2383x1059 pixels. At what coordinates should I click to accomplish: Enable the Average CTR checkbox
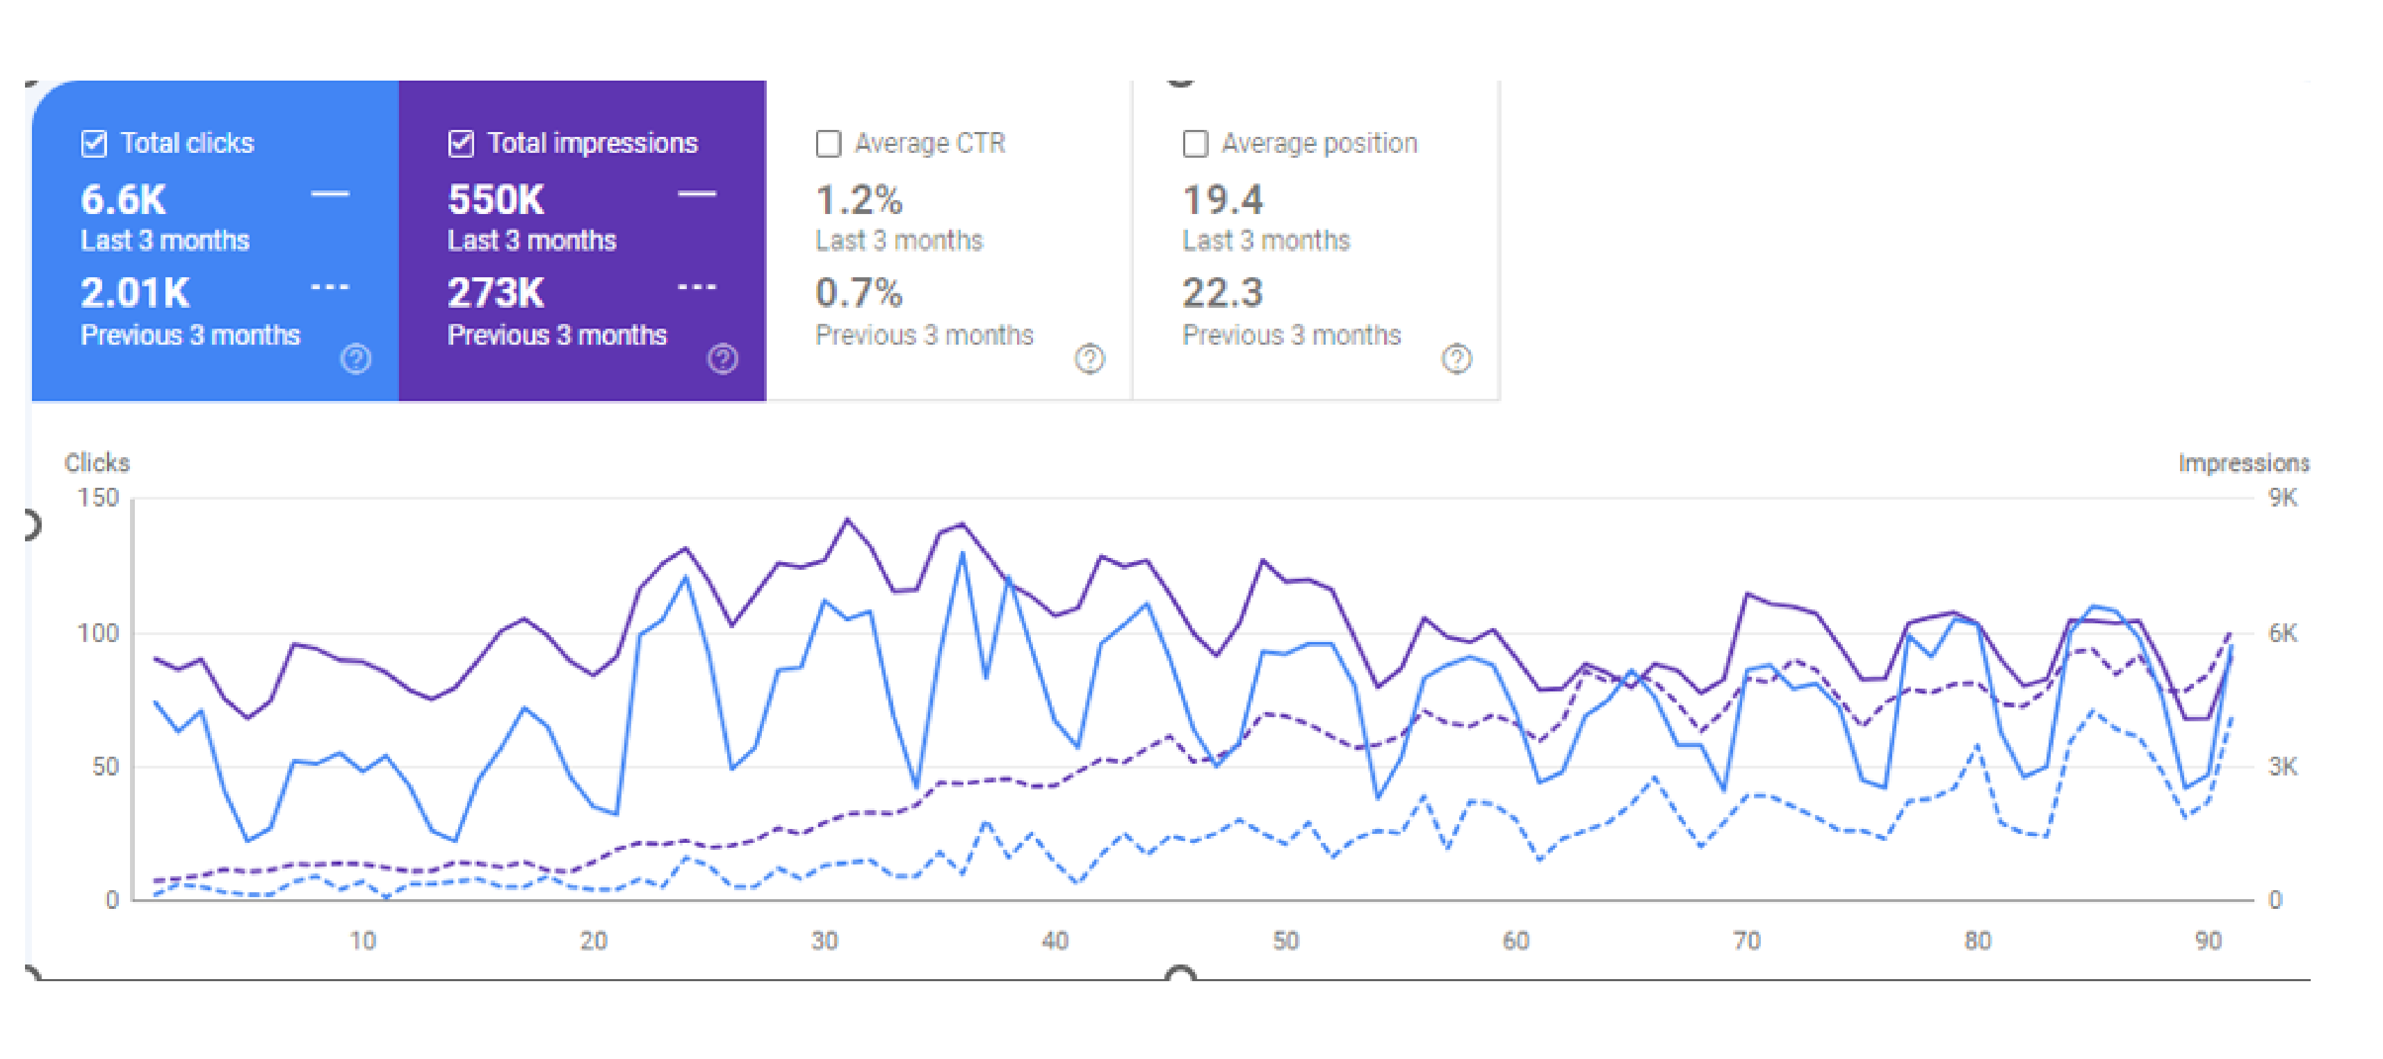click(x=828, y=145)
